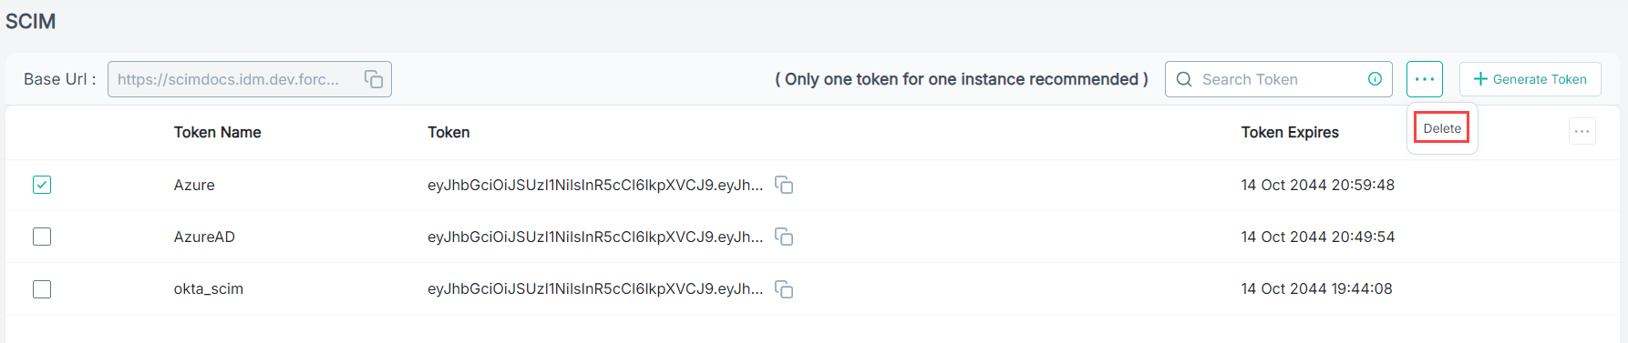
Task: Select the okta_scim token checkbox
Action: tap(42, 289)
